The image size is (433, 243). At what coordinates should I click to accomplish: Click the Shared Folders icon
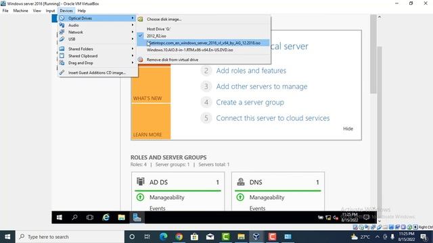[62, 49]
